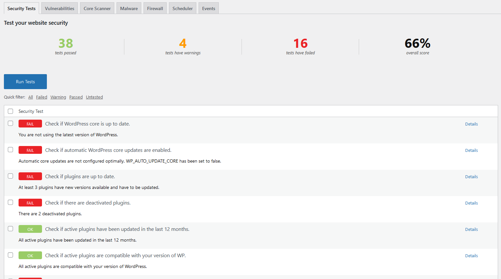This screenshot has height=279, width=501.
Task: Show only Passed tests
Action: click(x=76, y=97)
